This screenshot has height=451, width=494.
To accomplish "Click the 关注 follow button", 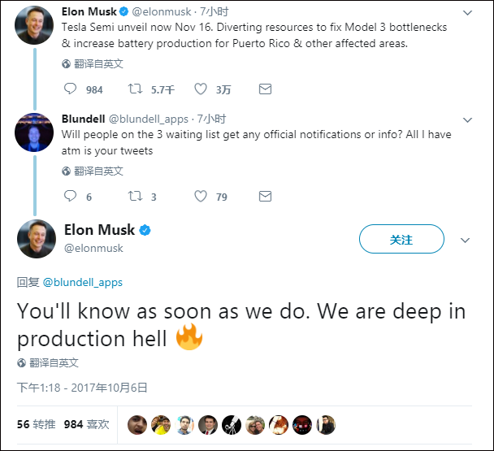I will point(401,240).
